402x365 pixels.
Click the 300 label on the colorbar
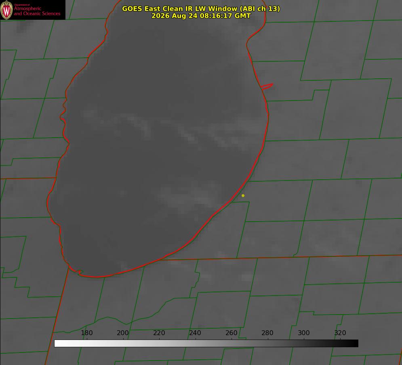[x=304, y=333]
